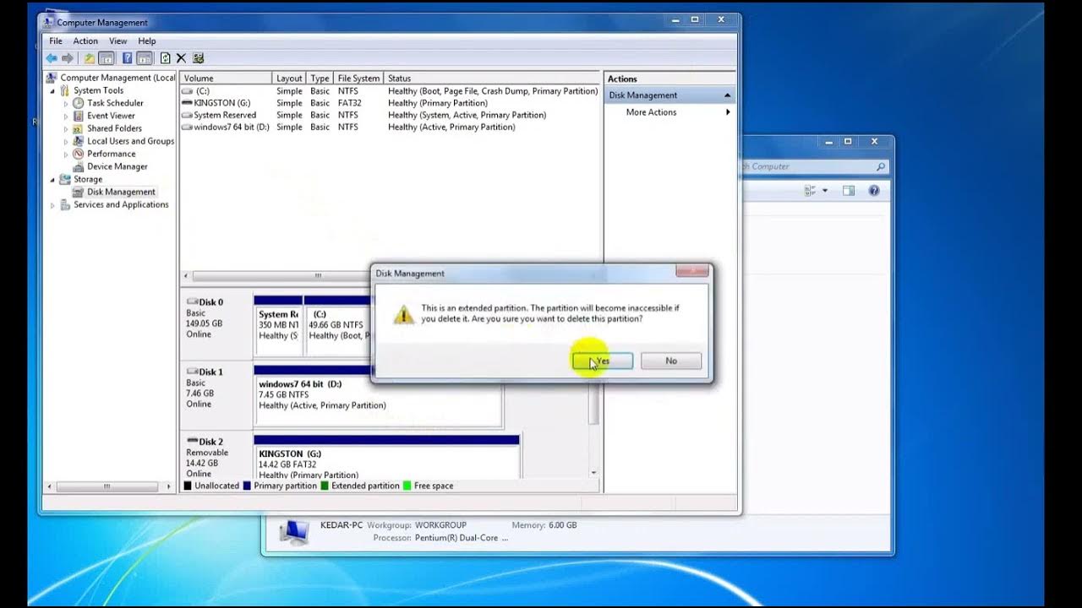Select the KINGSTON (G:) volume row

tap(391, 103)
